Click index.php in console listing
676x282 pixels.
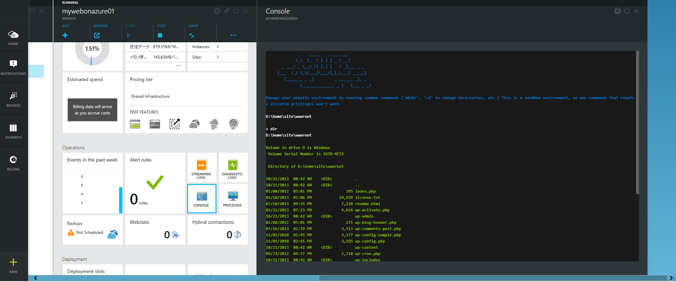[x=365, y=191]
